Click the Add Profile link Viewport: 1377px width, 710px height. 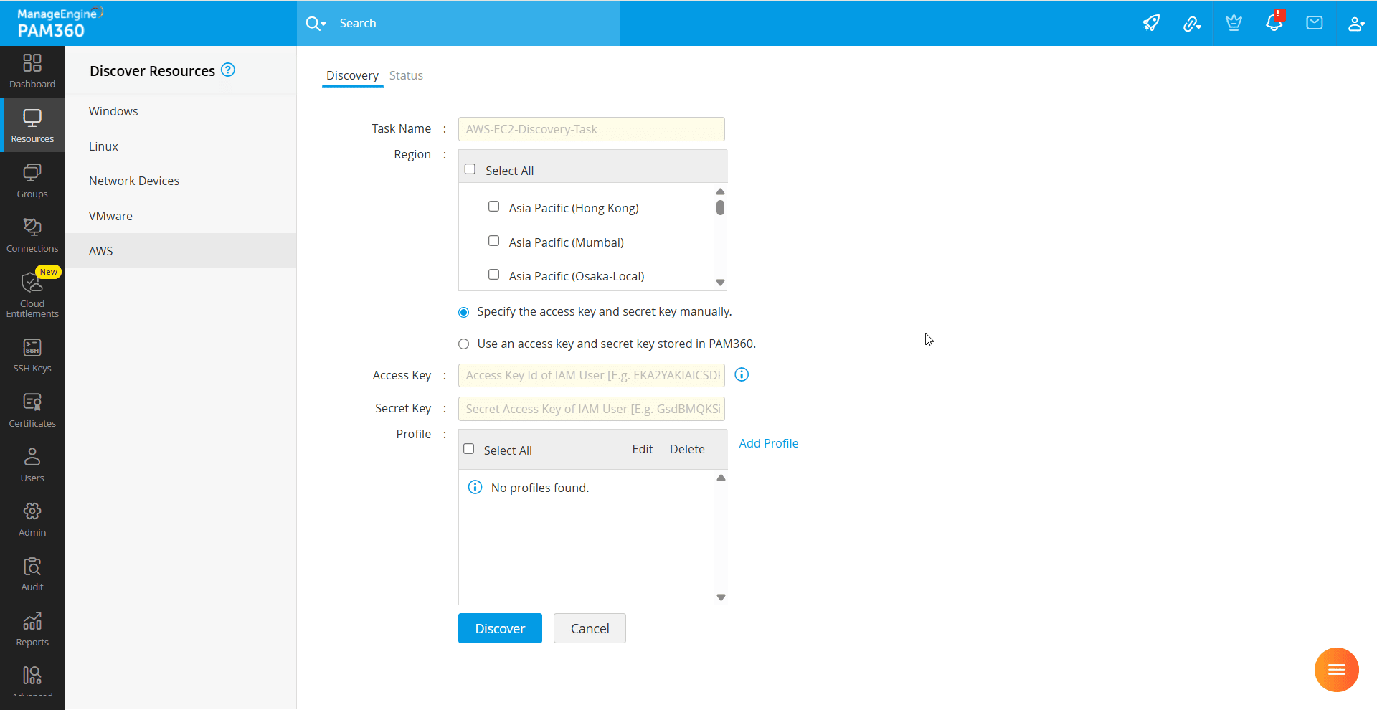click(768, 443)
